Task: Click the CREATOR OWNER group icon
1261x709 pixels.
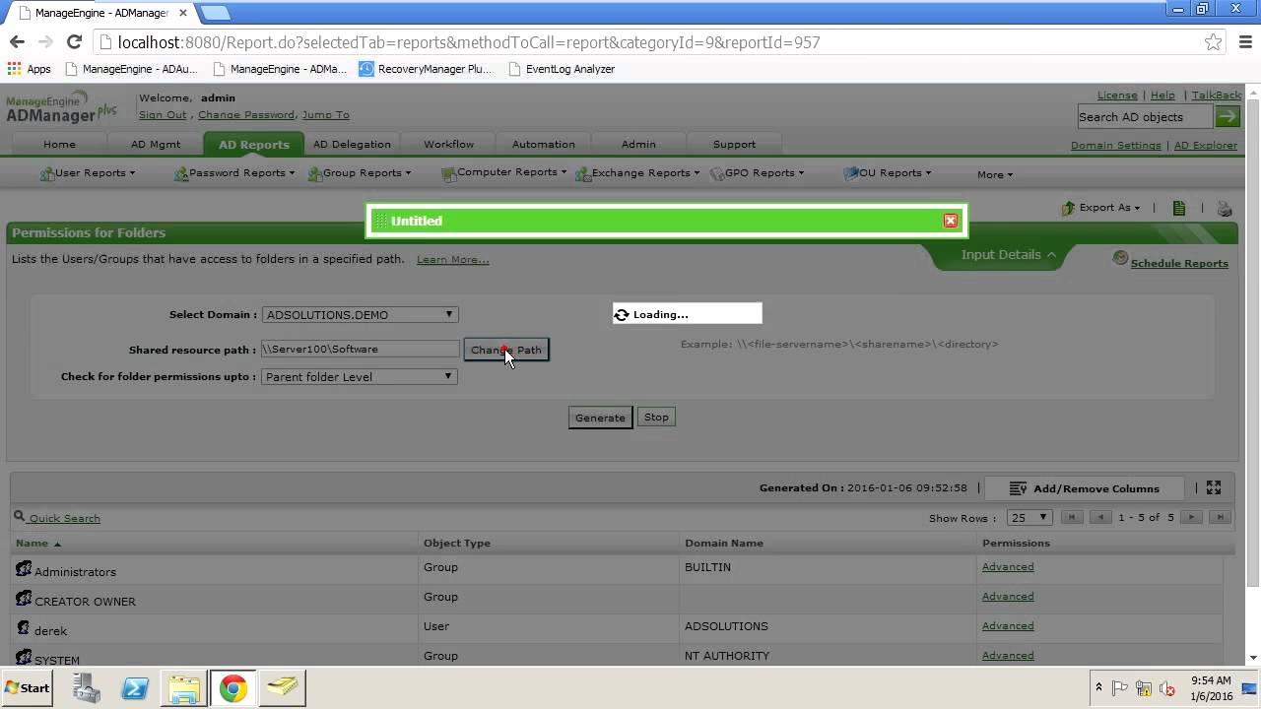Action: [x=24, y=598]
